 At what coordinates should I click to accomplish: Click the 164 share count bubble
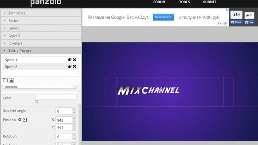tap(237, 15)
